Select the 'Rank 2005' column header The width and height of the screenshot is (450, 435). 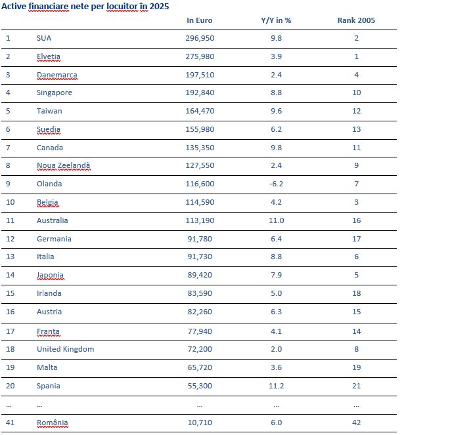[356, 20]
